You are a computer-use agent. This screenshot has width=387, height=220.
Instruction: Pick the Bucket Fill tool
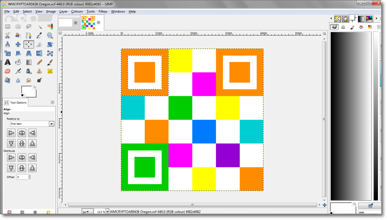[x=18, y=62]
